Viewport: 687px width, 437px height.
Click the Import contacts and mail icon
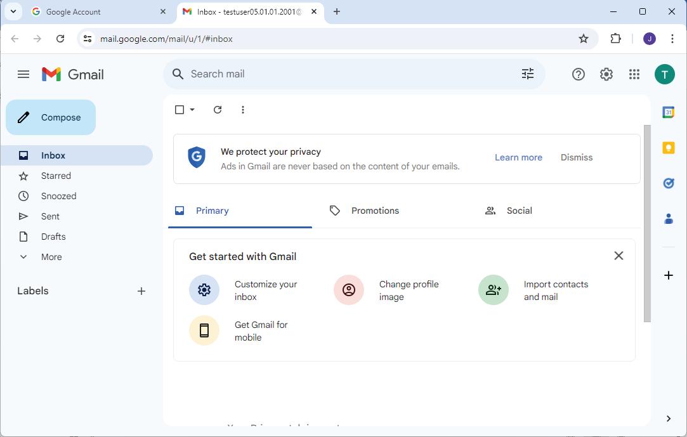tap(494, 290)
